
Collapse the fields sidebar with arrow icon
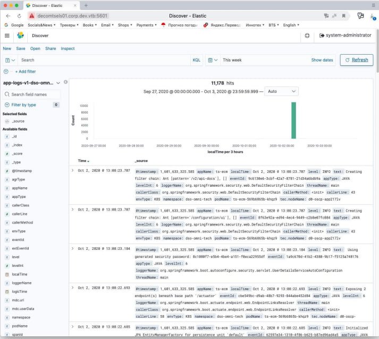(65, 82)
